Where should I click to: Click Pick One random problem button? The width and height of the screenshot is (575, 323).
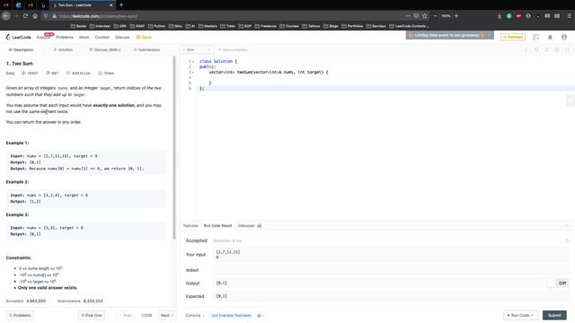[91, 315]
